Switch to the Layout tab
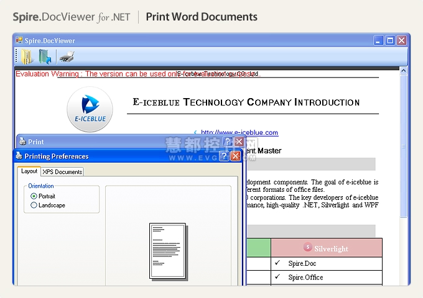This screenshot has width=423, height=298. 29,171
